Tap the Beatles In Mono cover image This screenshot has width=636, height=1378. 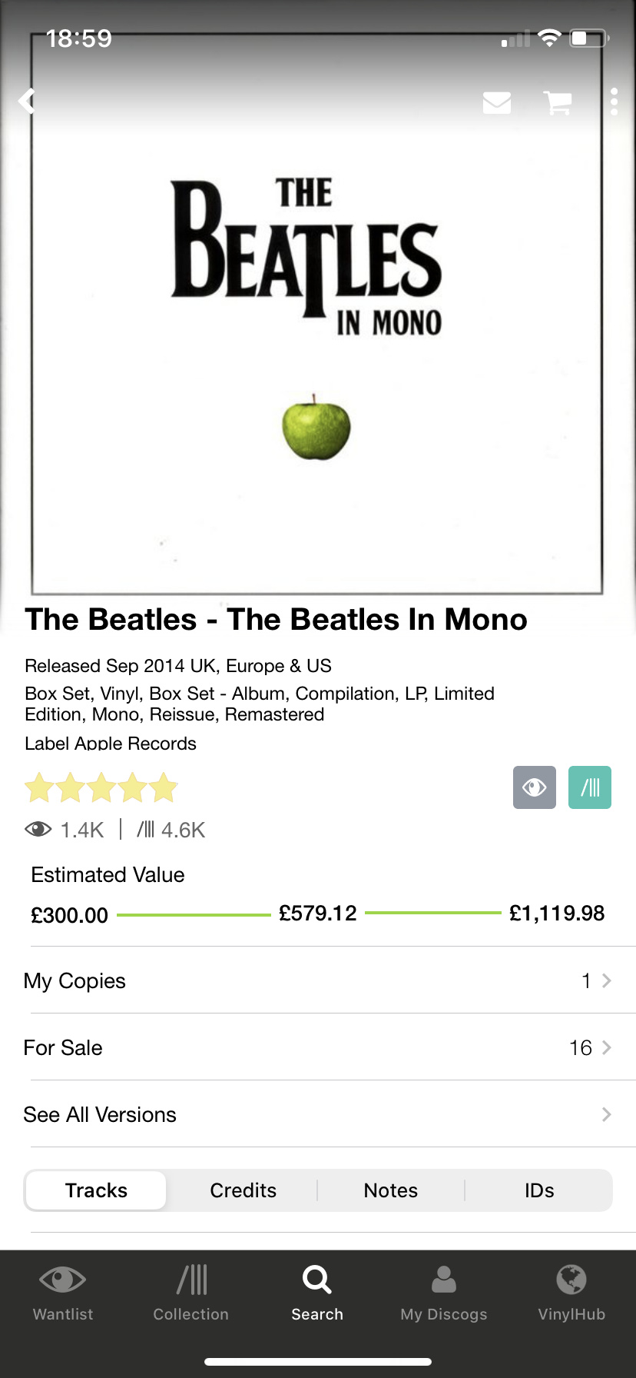click(316, 314)
